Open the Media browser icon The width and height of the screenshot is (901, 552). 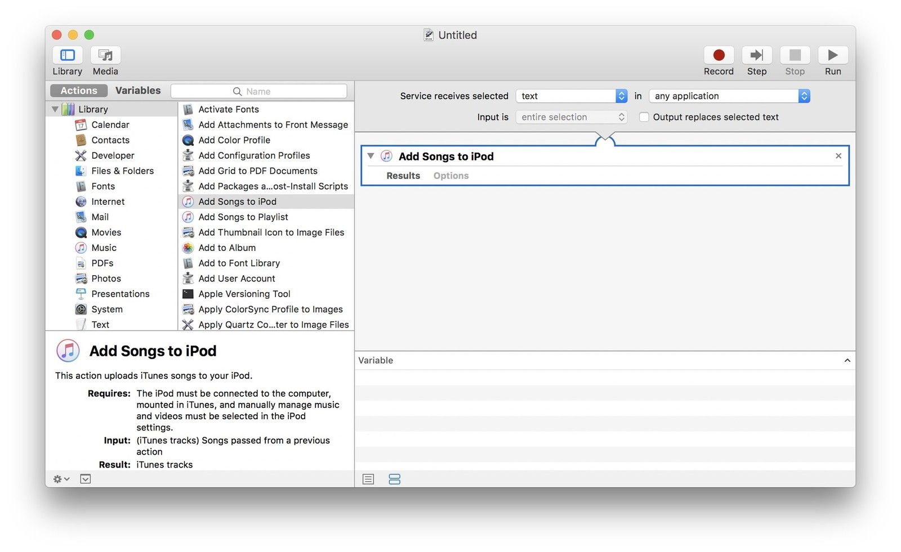click(x=105, y=55)
